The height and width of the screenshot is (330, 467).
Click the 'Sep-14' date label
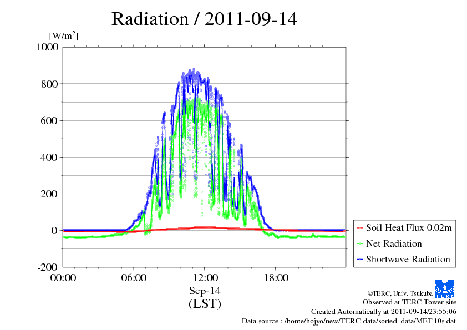pyautogui.click(x=205, y=291)
